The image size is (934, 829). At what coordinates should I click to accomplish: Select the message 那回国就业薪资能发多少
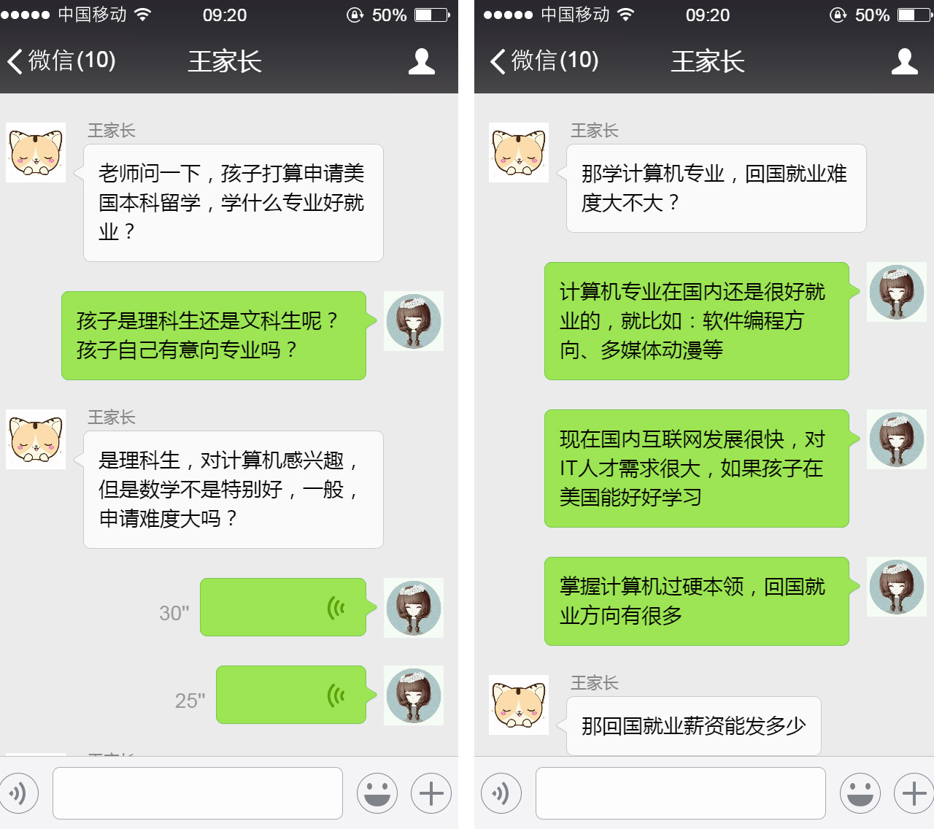694,726
